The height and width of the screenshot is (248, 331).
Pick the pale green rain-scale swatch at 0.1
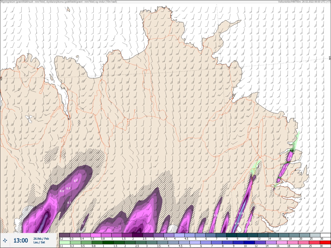[x=65, y=243]
